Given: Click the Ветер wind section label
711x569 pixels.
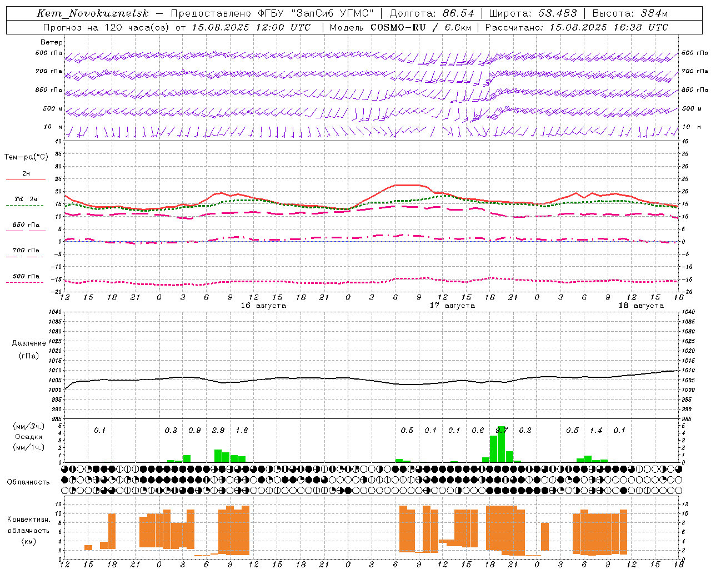Looking at the screenshot, I should [52, 42].
